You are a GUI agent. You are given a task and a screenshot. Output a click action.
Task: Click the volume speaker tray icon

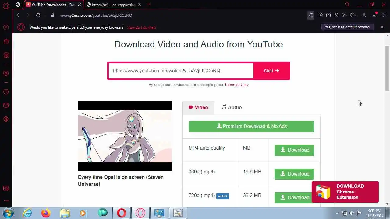(352, 213)
